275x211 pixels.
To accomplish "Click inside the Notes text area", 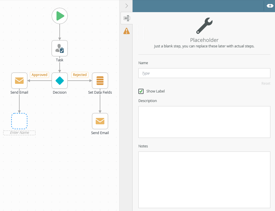I will pyautogui.click(x=204, y=179).
